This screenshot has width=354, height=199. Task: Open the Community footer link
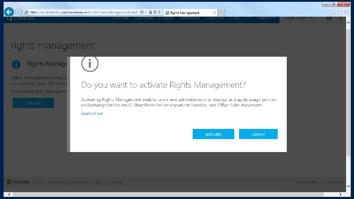coord(307,182)
